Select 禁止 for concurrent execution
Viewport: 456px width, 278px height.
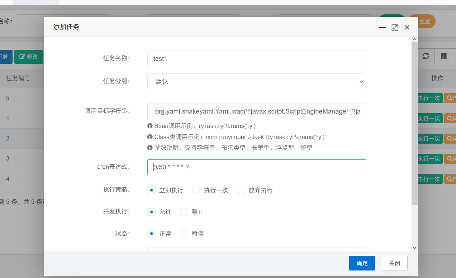pyautogui.click(x=184, y=212)
